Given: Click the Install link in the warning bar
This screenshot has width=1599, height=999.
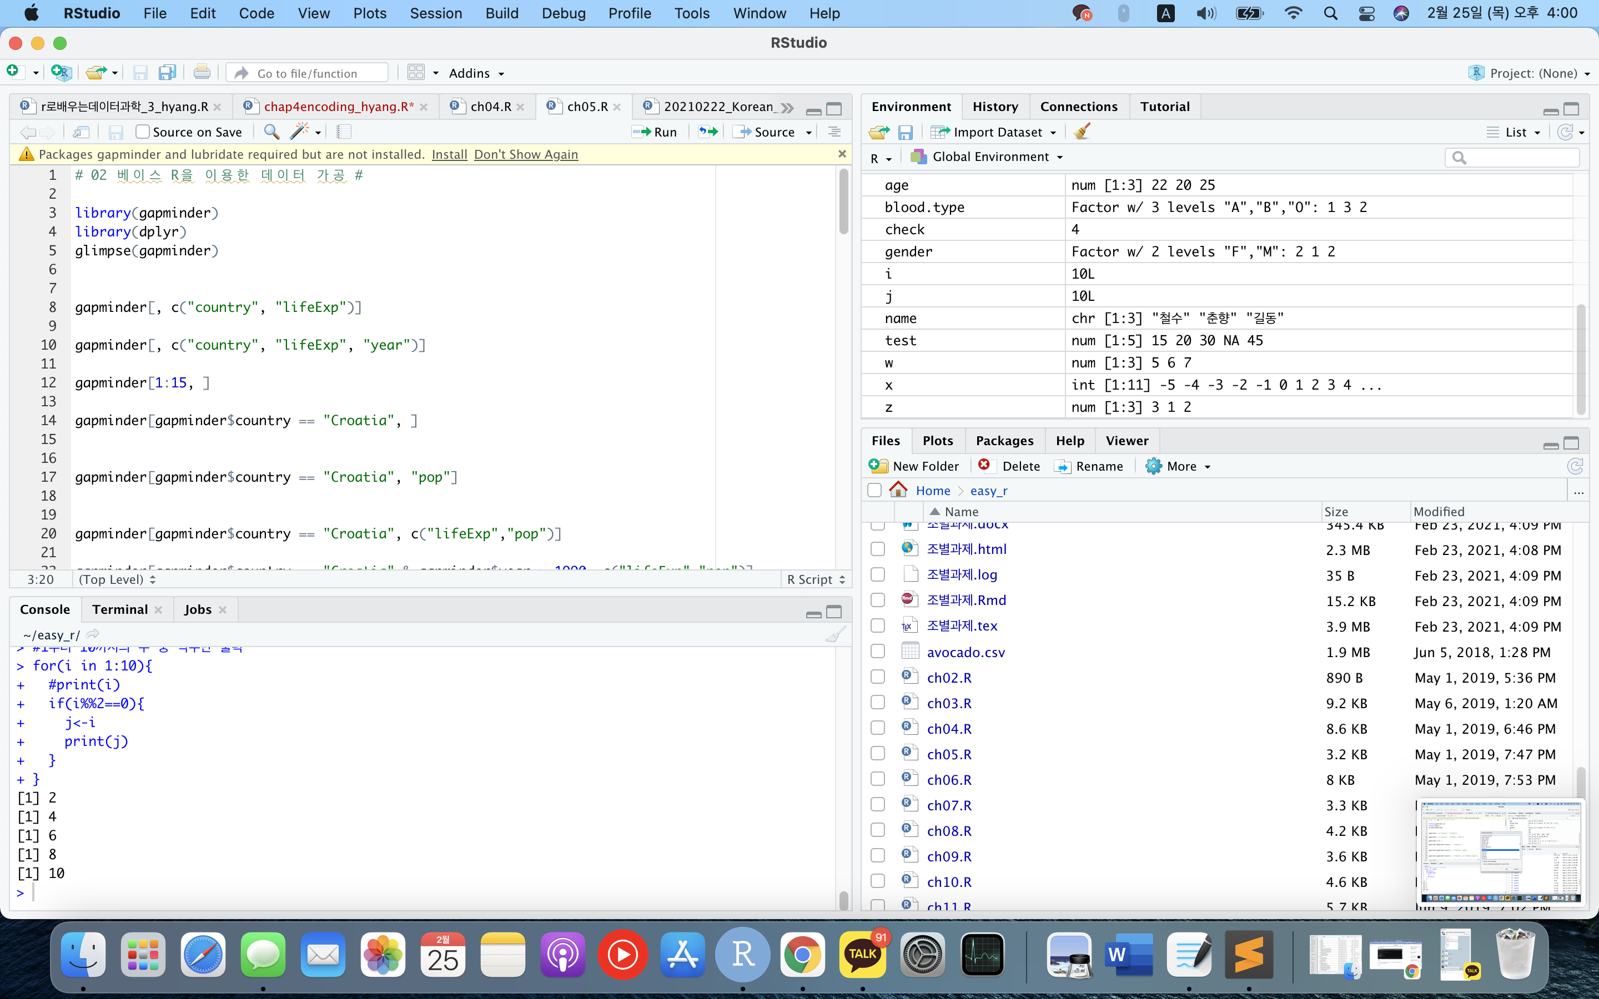Looking at the screenshot, I should tap(449, 154).
